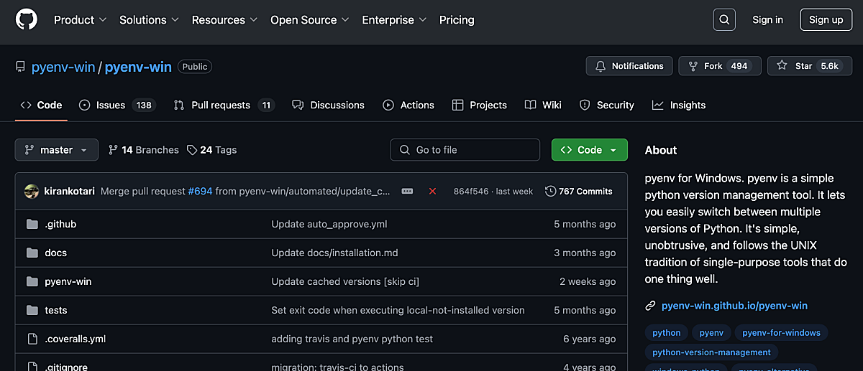The height and width of the screenshot is (371, 863).
Task: Click the tag icon beside 24 Tags
Action: [x=192, y=150]
